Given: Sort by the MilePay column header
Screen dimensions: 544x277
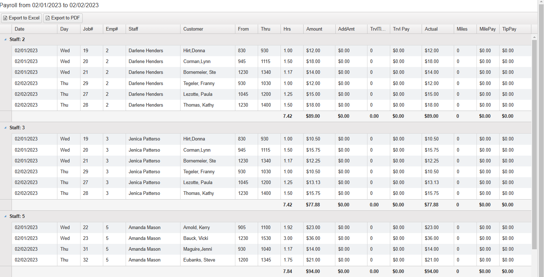Looking at the screenshot, I should 488,29.
